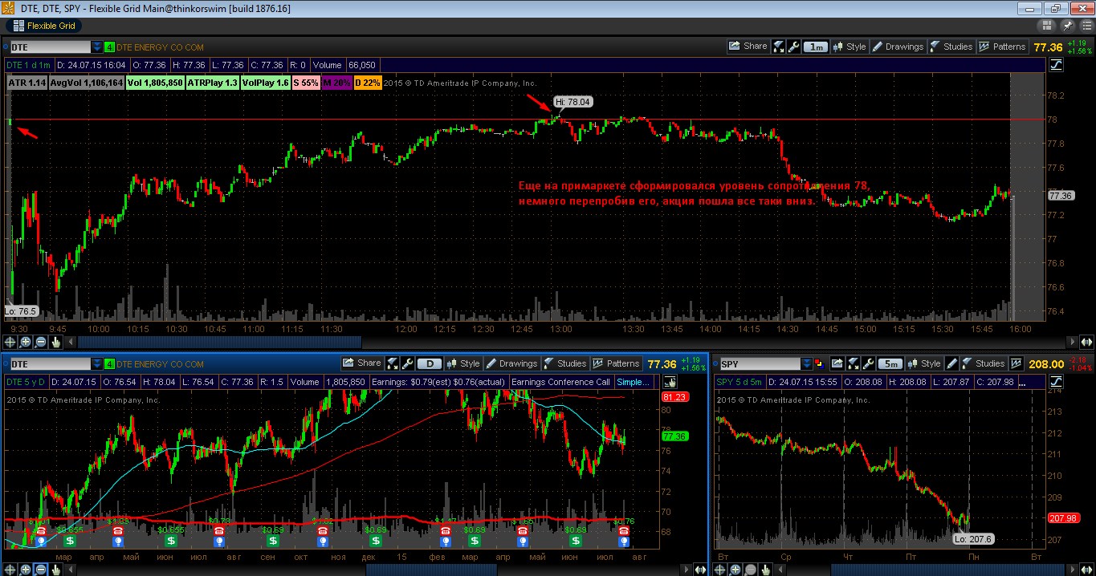
Task: Open Style menu in the top chart
Action: coord(850,47)
